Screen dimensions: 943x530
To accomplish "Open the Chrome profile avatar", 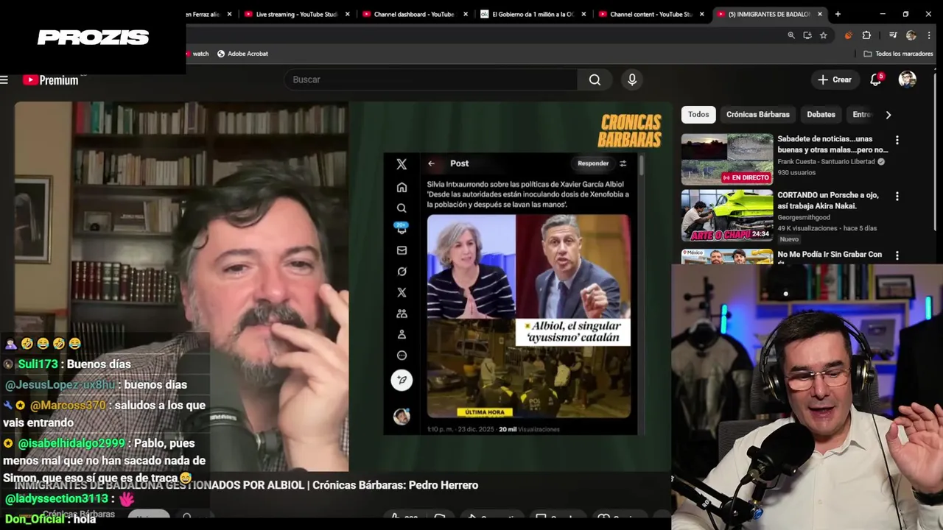I will [x=911, y=35].
